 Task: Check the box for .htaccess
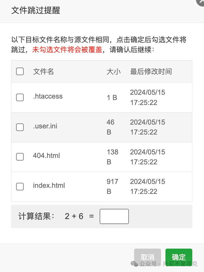(x=20, y=97)
